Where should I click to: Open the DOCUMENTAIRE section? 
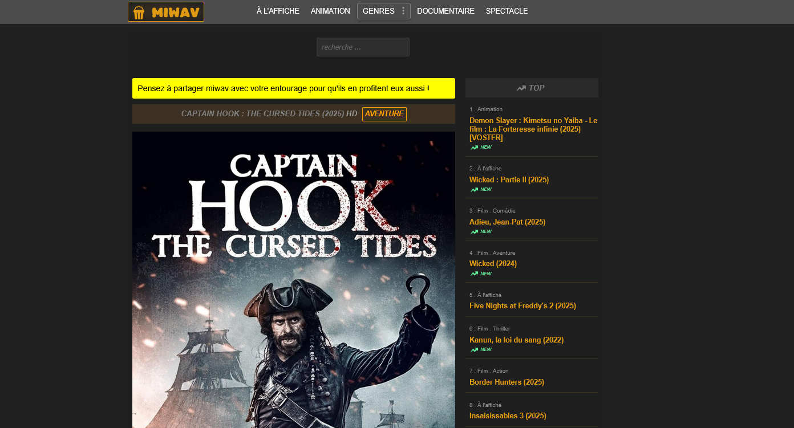click(445, 11)
